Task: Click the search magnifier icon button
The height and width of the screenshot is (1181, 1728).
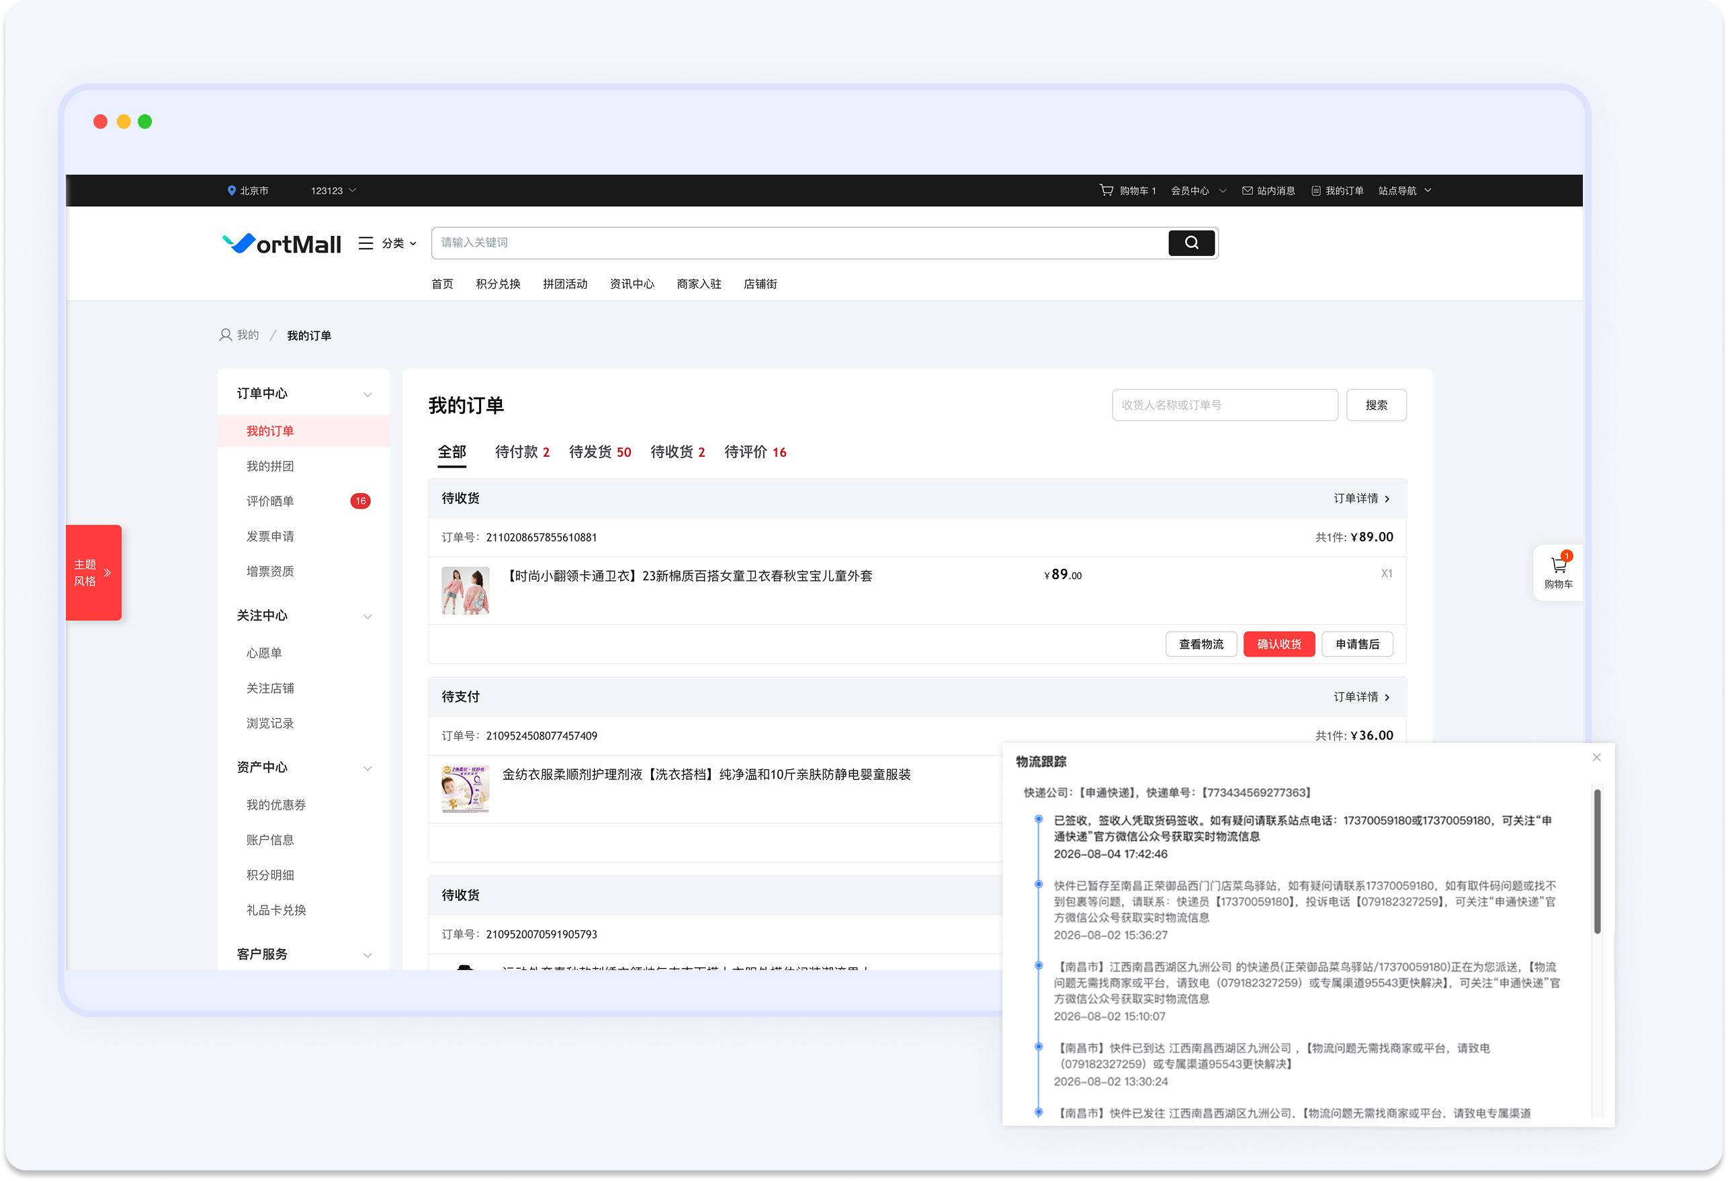Action: (x=1191, y=243)
